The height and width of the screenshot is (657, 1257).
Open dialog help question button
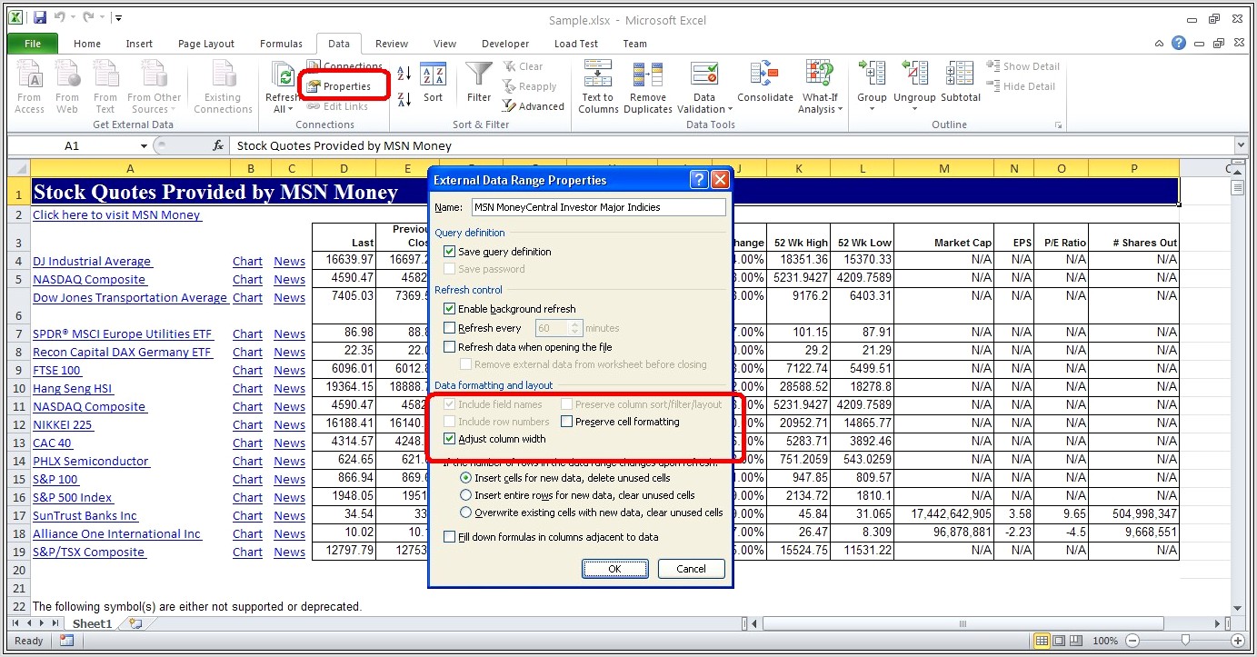[x=698, y=180]
